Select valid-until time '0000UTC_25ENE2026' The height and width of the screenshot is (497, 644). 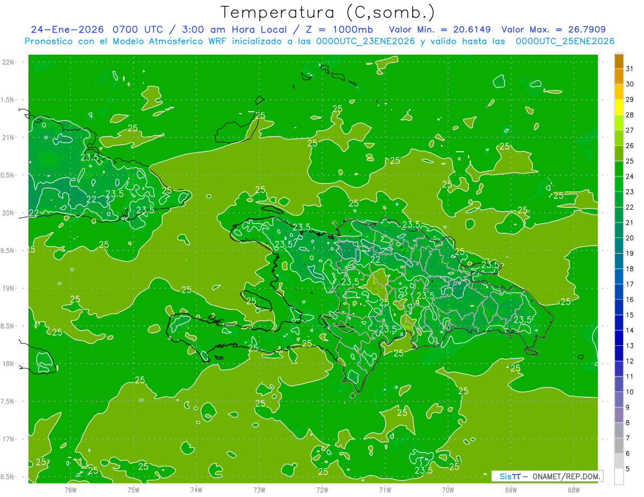click(565, 41)
